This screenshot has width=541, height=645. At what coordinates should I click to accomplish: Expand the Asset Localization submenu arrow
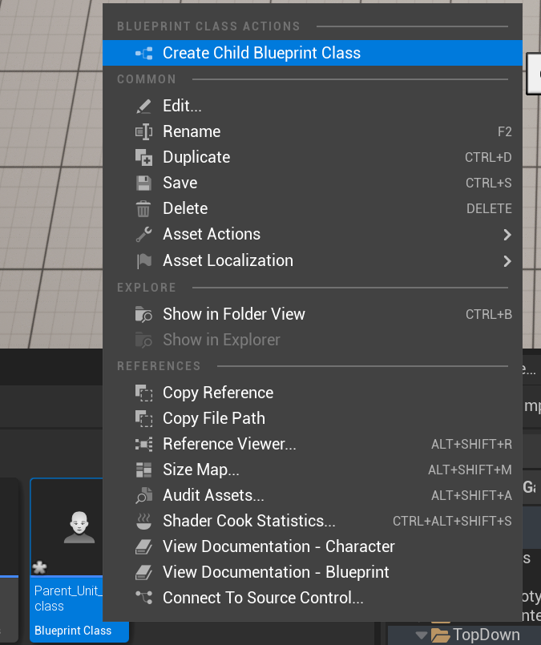click(x=507, y=260)
